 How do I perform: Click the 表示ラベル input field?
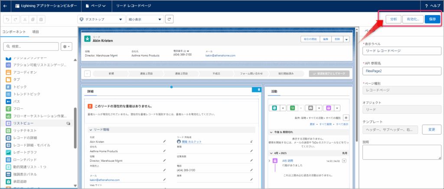click(402, 51)
